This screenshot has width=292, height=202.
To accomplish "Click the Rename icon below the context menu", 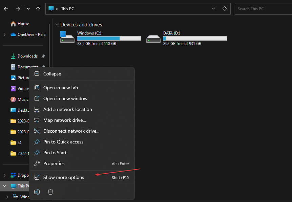I will 37,192.
